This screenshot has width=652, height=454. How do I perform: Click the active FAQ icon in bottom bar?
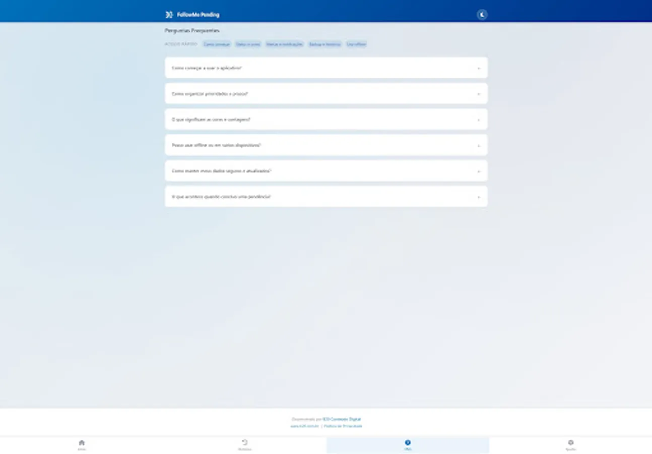pos(408,444)
